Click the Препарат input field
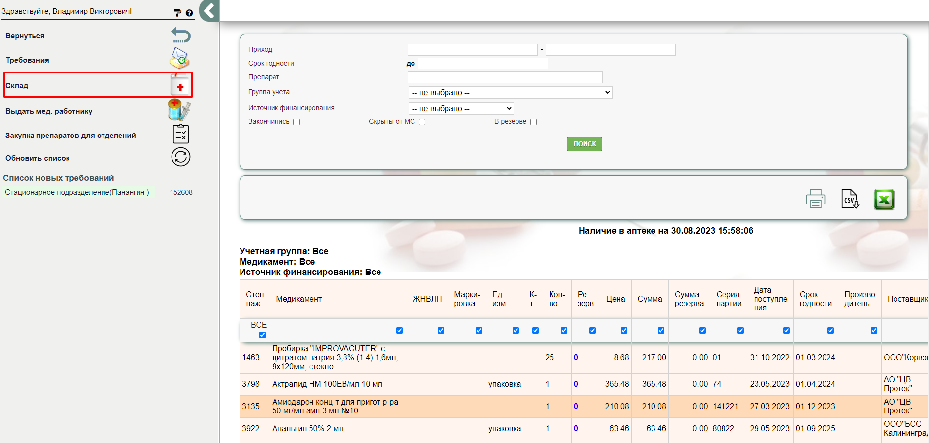 [505, 77]
